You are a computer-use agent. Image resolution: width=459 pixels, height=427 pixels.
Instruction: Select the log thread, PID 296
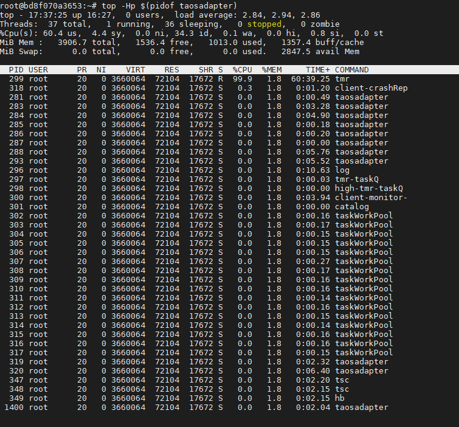pyautogui.click(x=342, y=170)
